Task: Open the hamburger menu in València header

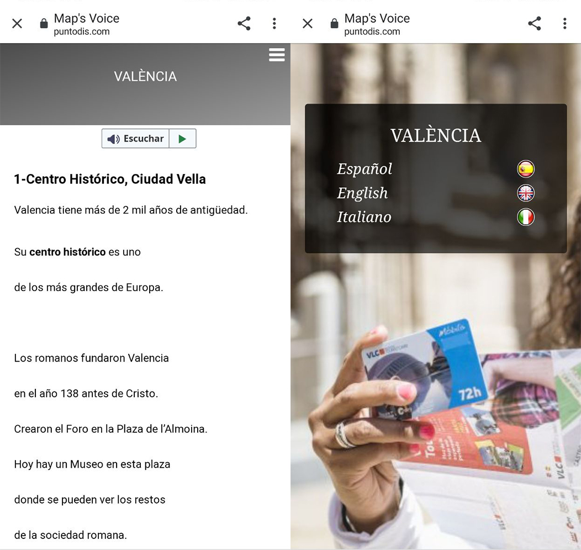Action: (x=277, y=55)
